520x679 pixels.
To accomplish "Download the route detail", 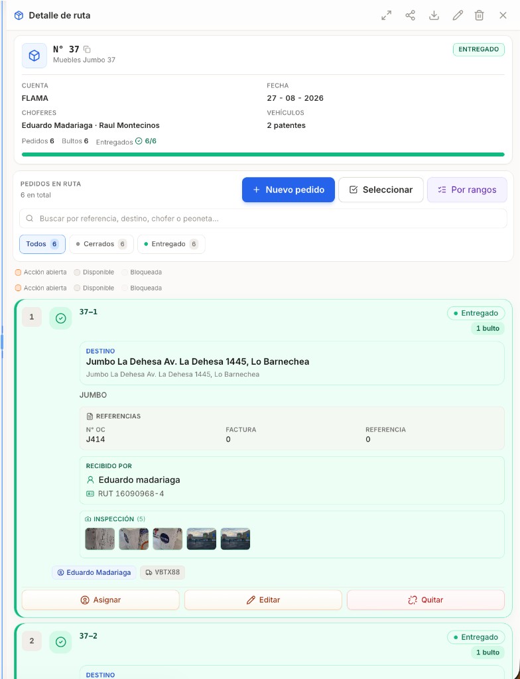I will coord(434,16).
